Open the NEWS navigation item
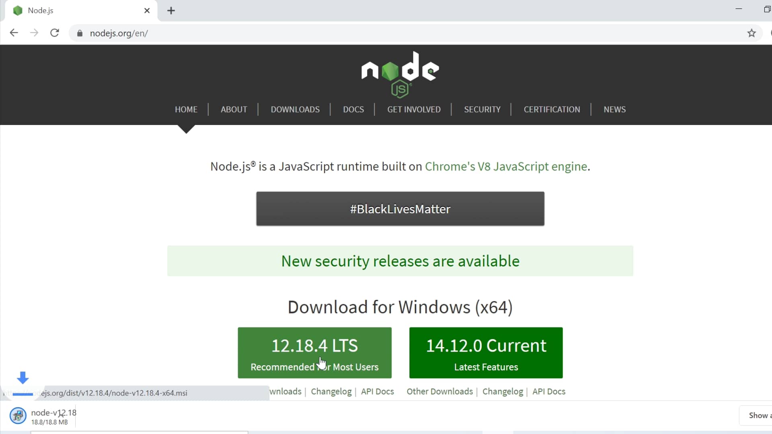The width and height of the screenshot is (772, 434). pos(614,109)
